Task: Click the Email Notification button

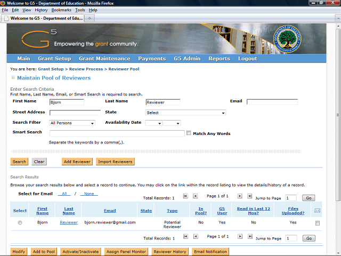Action: pyautogui.click(x=210, y=252)
